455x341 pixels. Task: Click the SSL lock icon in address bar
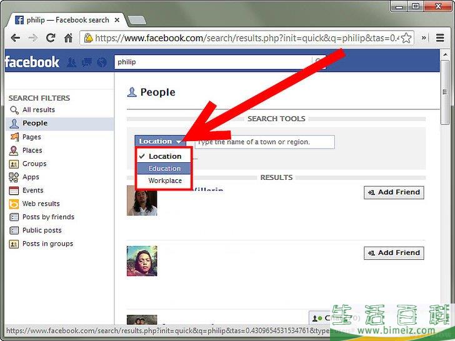click(x=89, y=37)
